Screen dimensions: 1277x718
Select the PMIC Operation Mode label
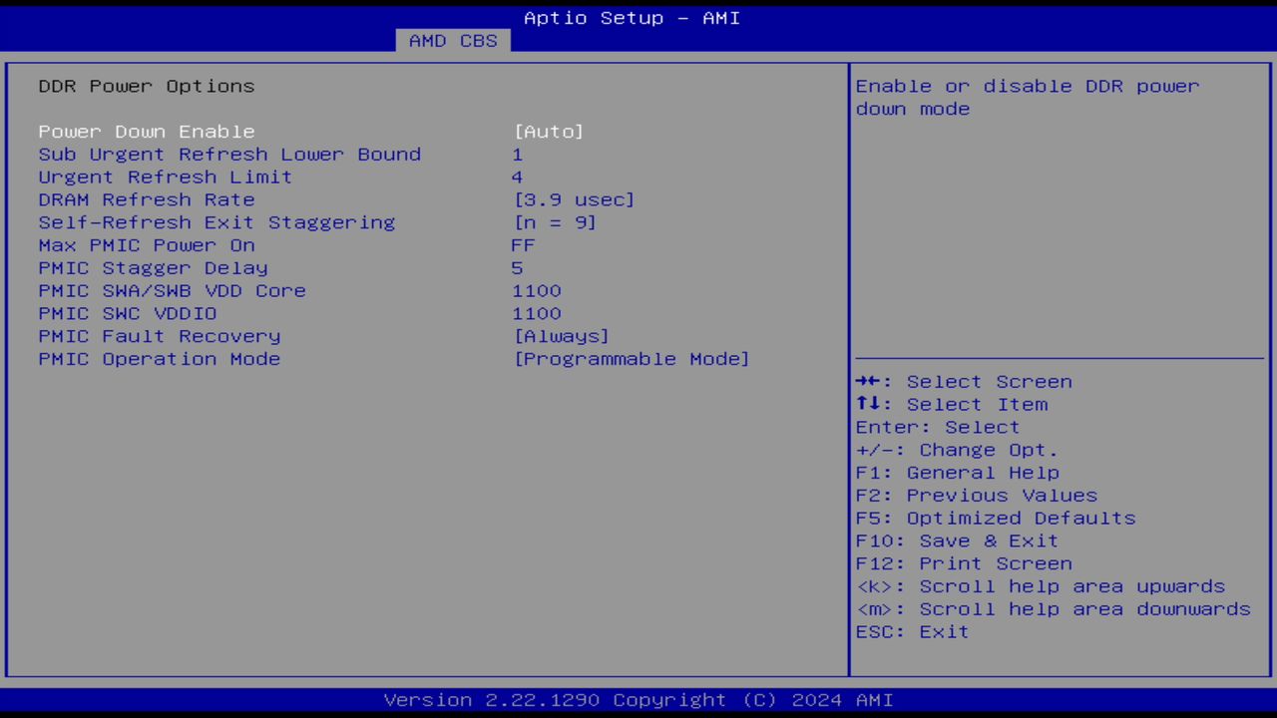[160, 359]
